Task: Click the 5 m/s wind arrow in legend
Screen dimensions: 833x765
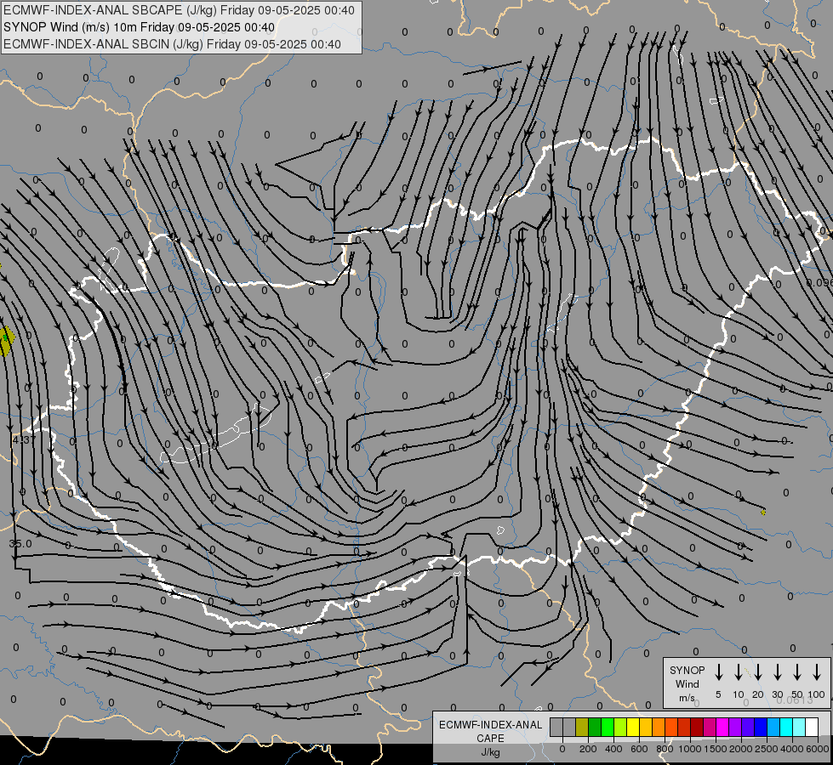Action: (718, 671)
